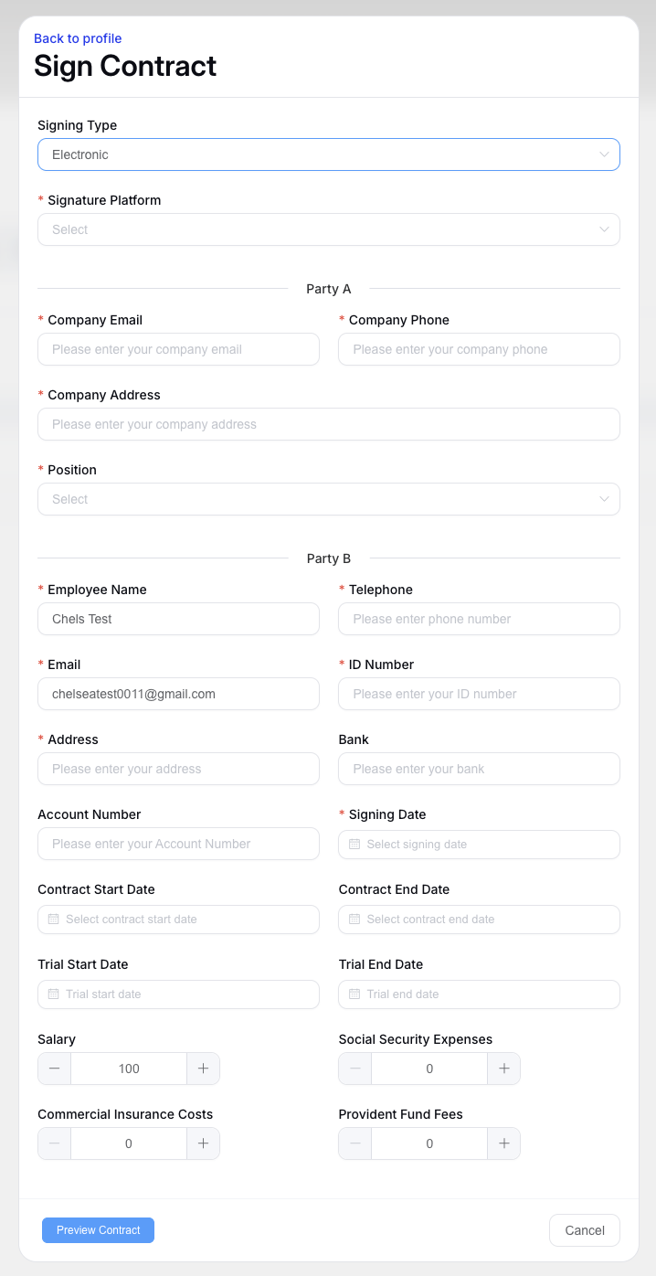Focus the Company Email input field
This screenshot has width=656, height=1276.
click(x=178, y=349)
